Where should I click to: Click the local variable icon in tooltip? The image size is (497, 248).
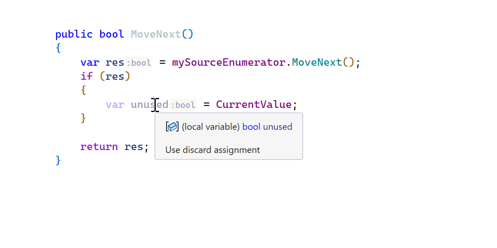tap(172, 127)
